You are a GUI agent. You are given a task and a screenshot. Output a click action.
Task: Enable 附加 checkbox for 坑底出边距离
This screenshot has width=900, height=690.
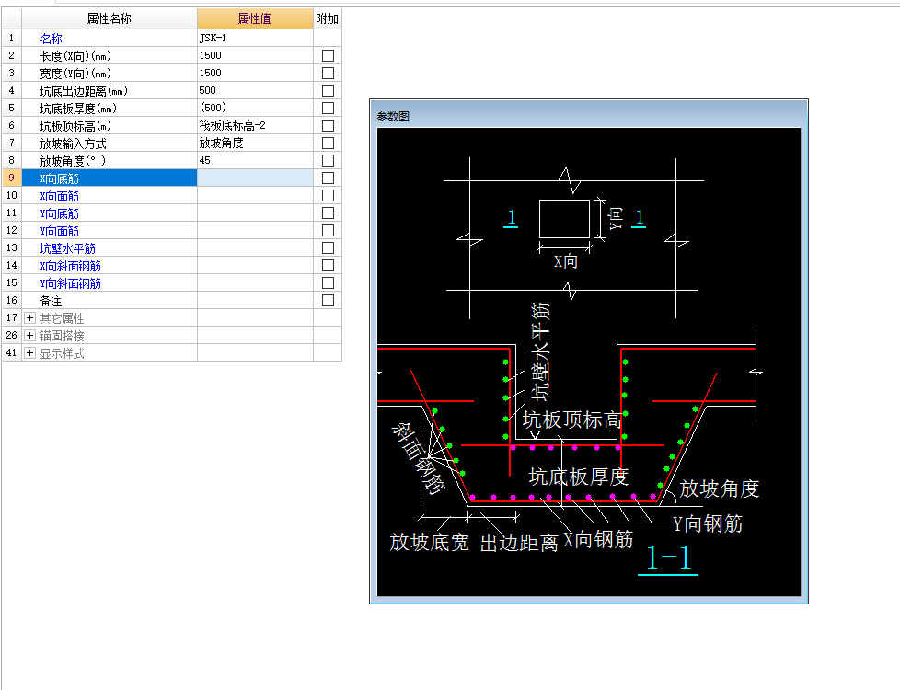click(328, 91)
